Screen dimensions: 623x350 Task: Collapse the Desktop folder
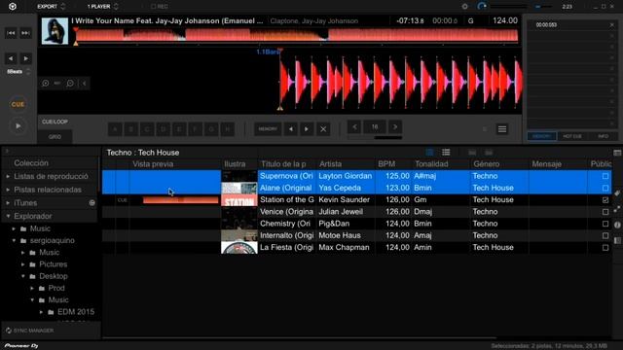tap(23, 276)
